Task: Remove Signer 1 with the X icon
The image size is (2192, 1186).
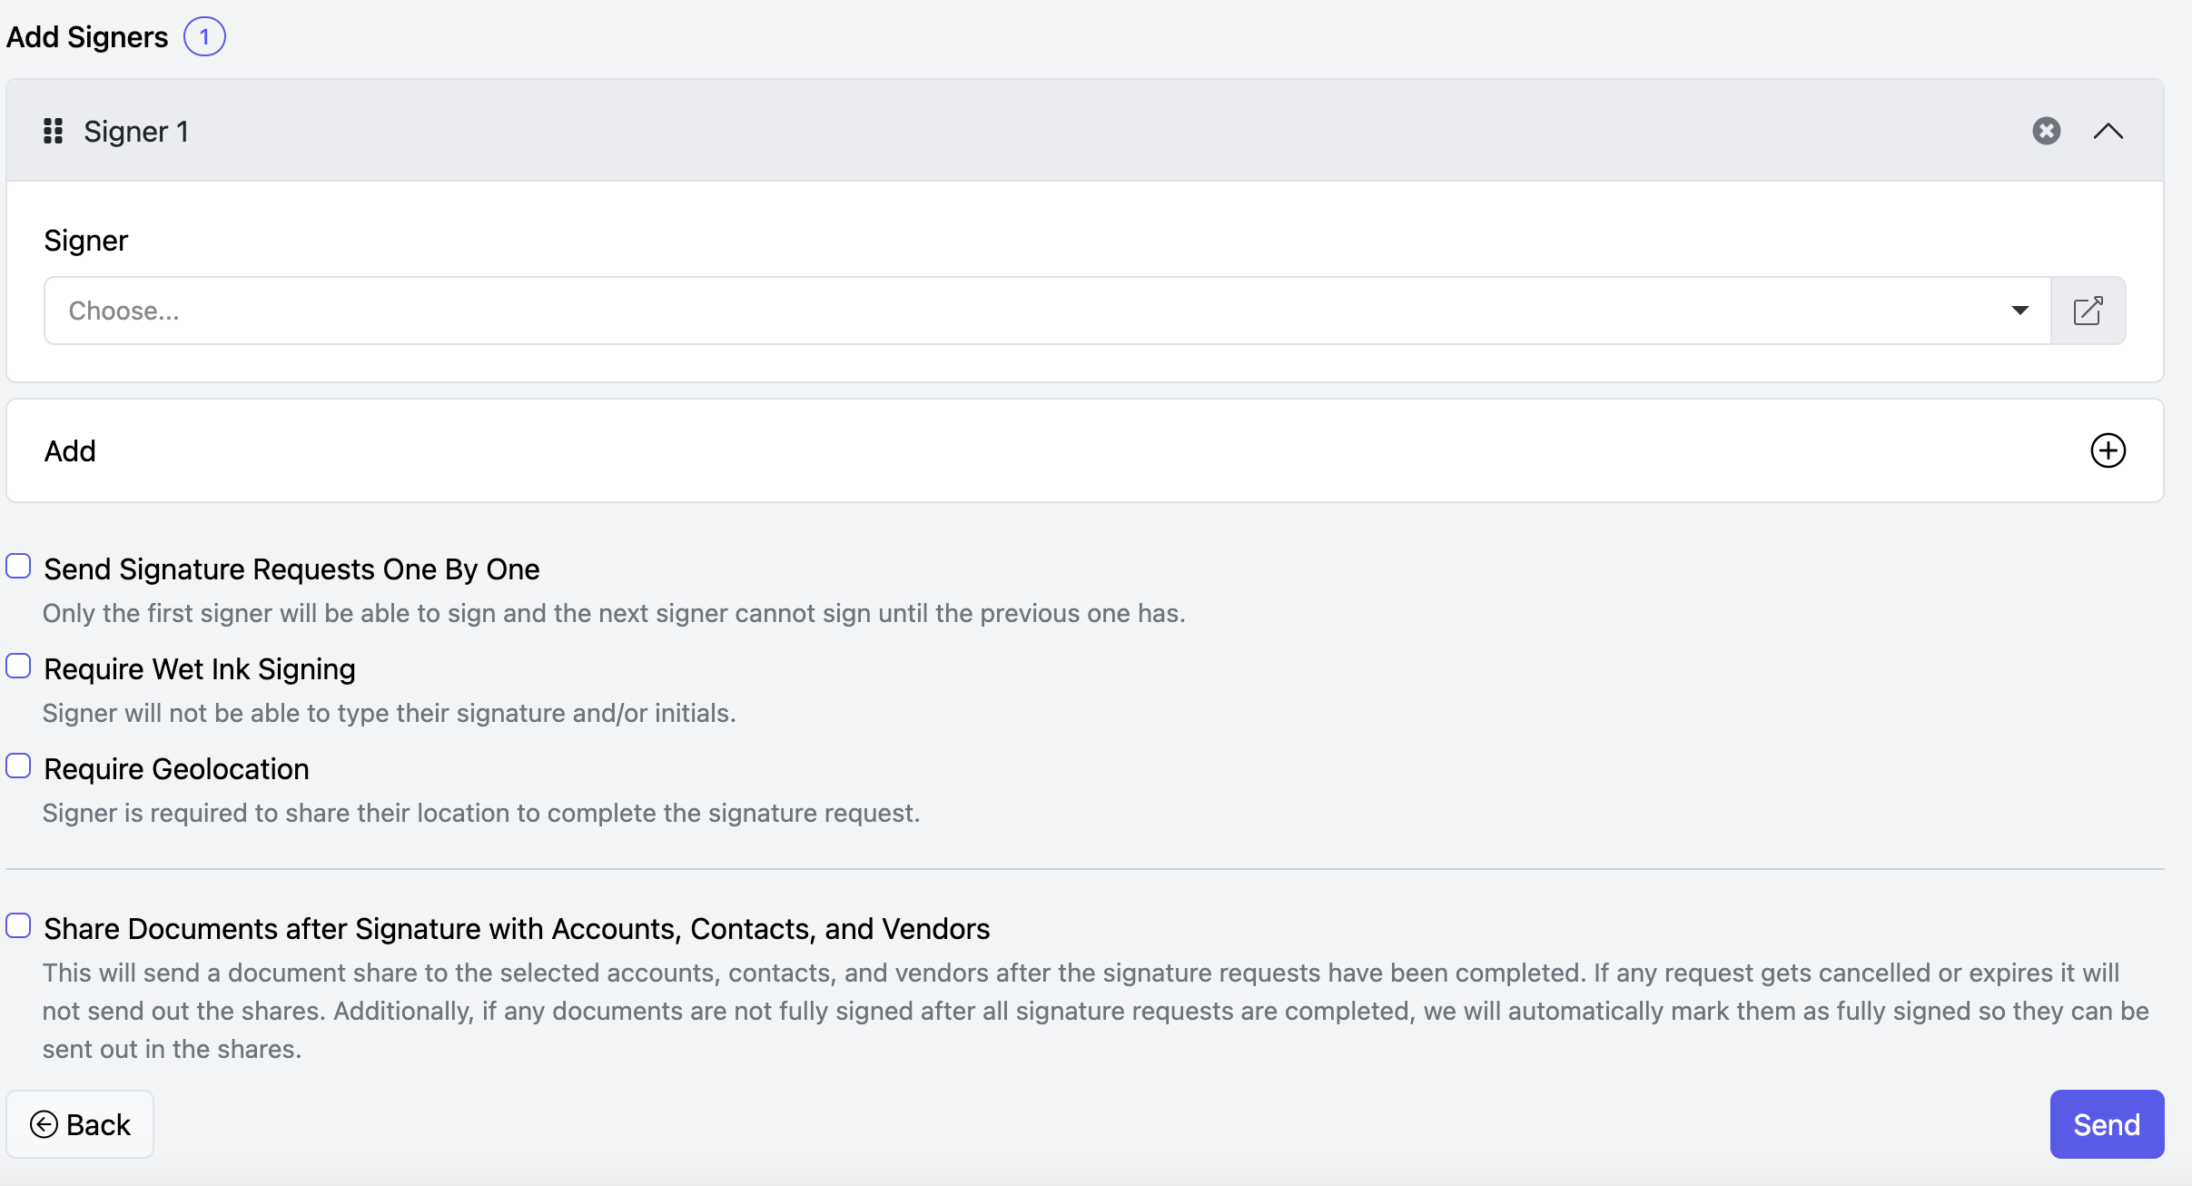Action: coord(2046,131)
